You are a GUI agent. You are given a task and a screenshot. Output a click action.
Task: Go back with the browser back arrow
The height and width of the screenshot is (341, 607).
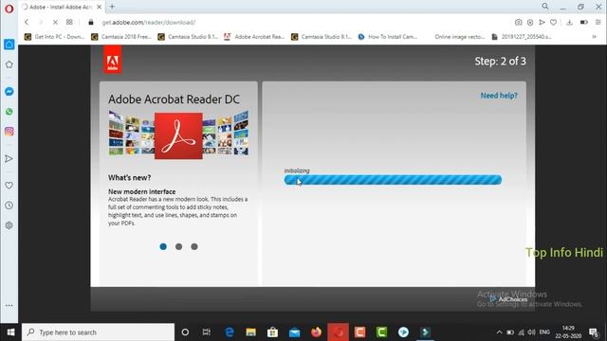click(27, 23)
